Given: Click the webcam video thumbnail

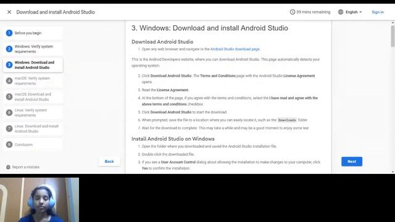Looking at the screenshot, I should tap(39, 200).
